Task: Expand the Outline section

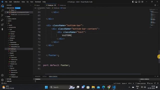Action: 9,79
